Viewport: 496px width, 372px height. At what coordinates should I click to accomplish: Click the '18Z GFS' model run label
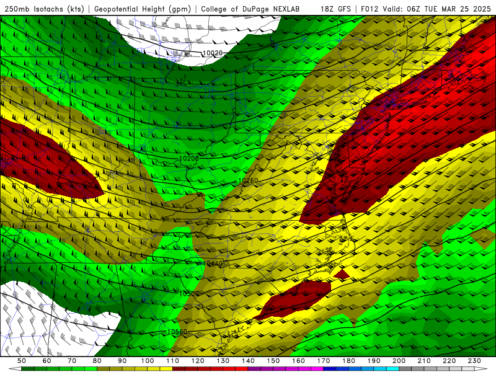(x=335, y=9)
